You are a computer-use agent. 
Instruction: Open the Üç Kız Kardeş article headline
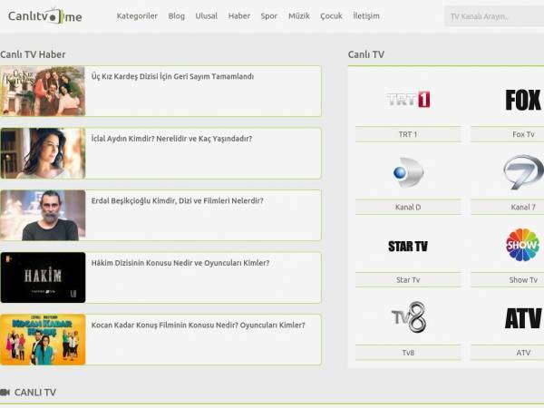(172, 76)
